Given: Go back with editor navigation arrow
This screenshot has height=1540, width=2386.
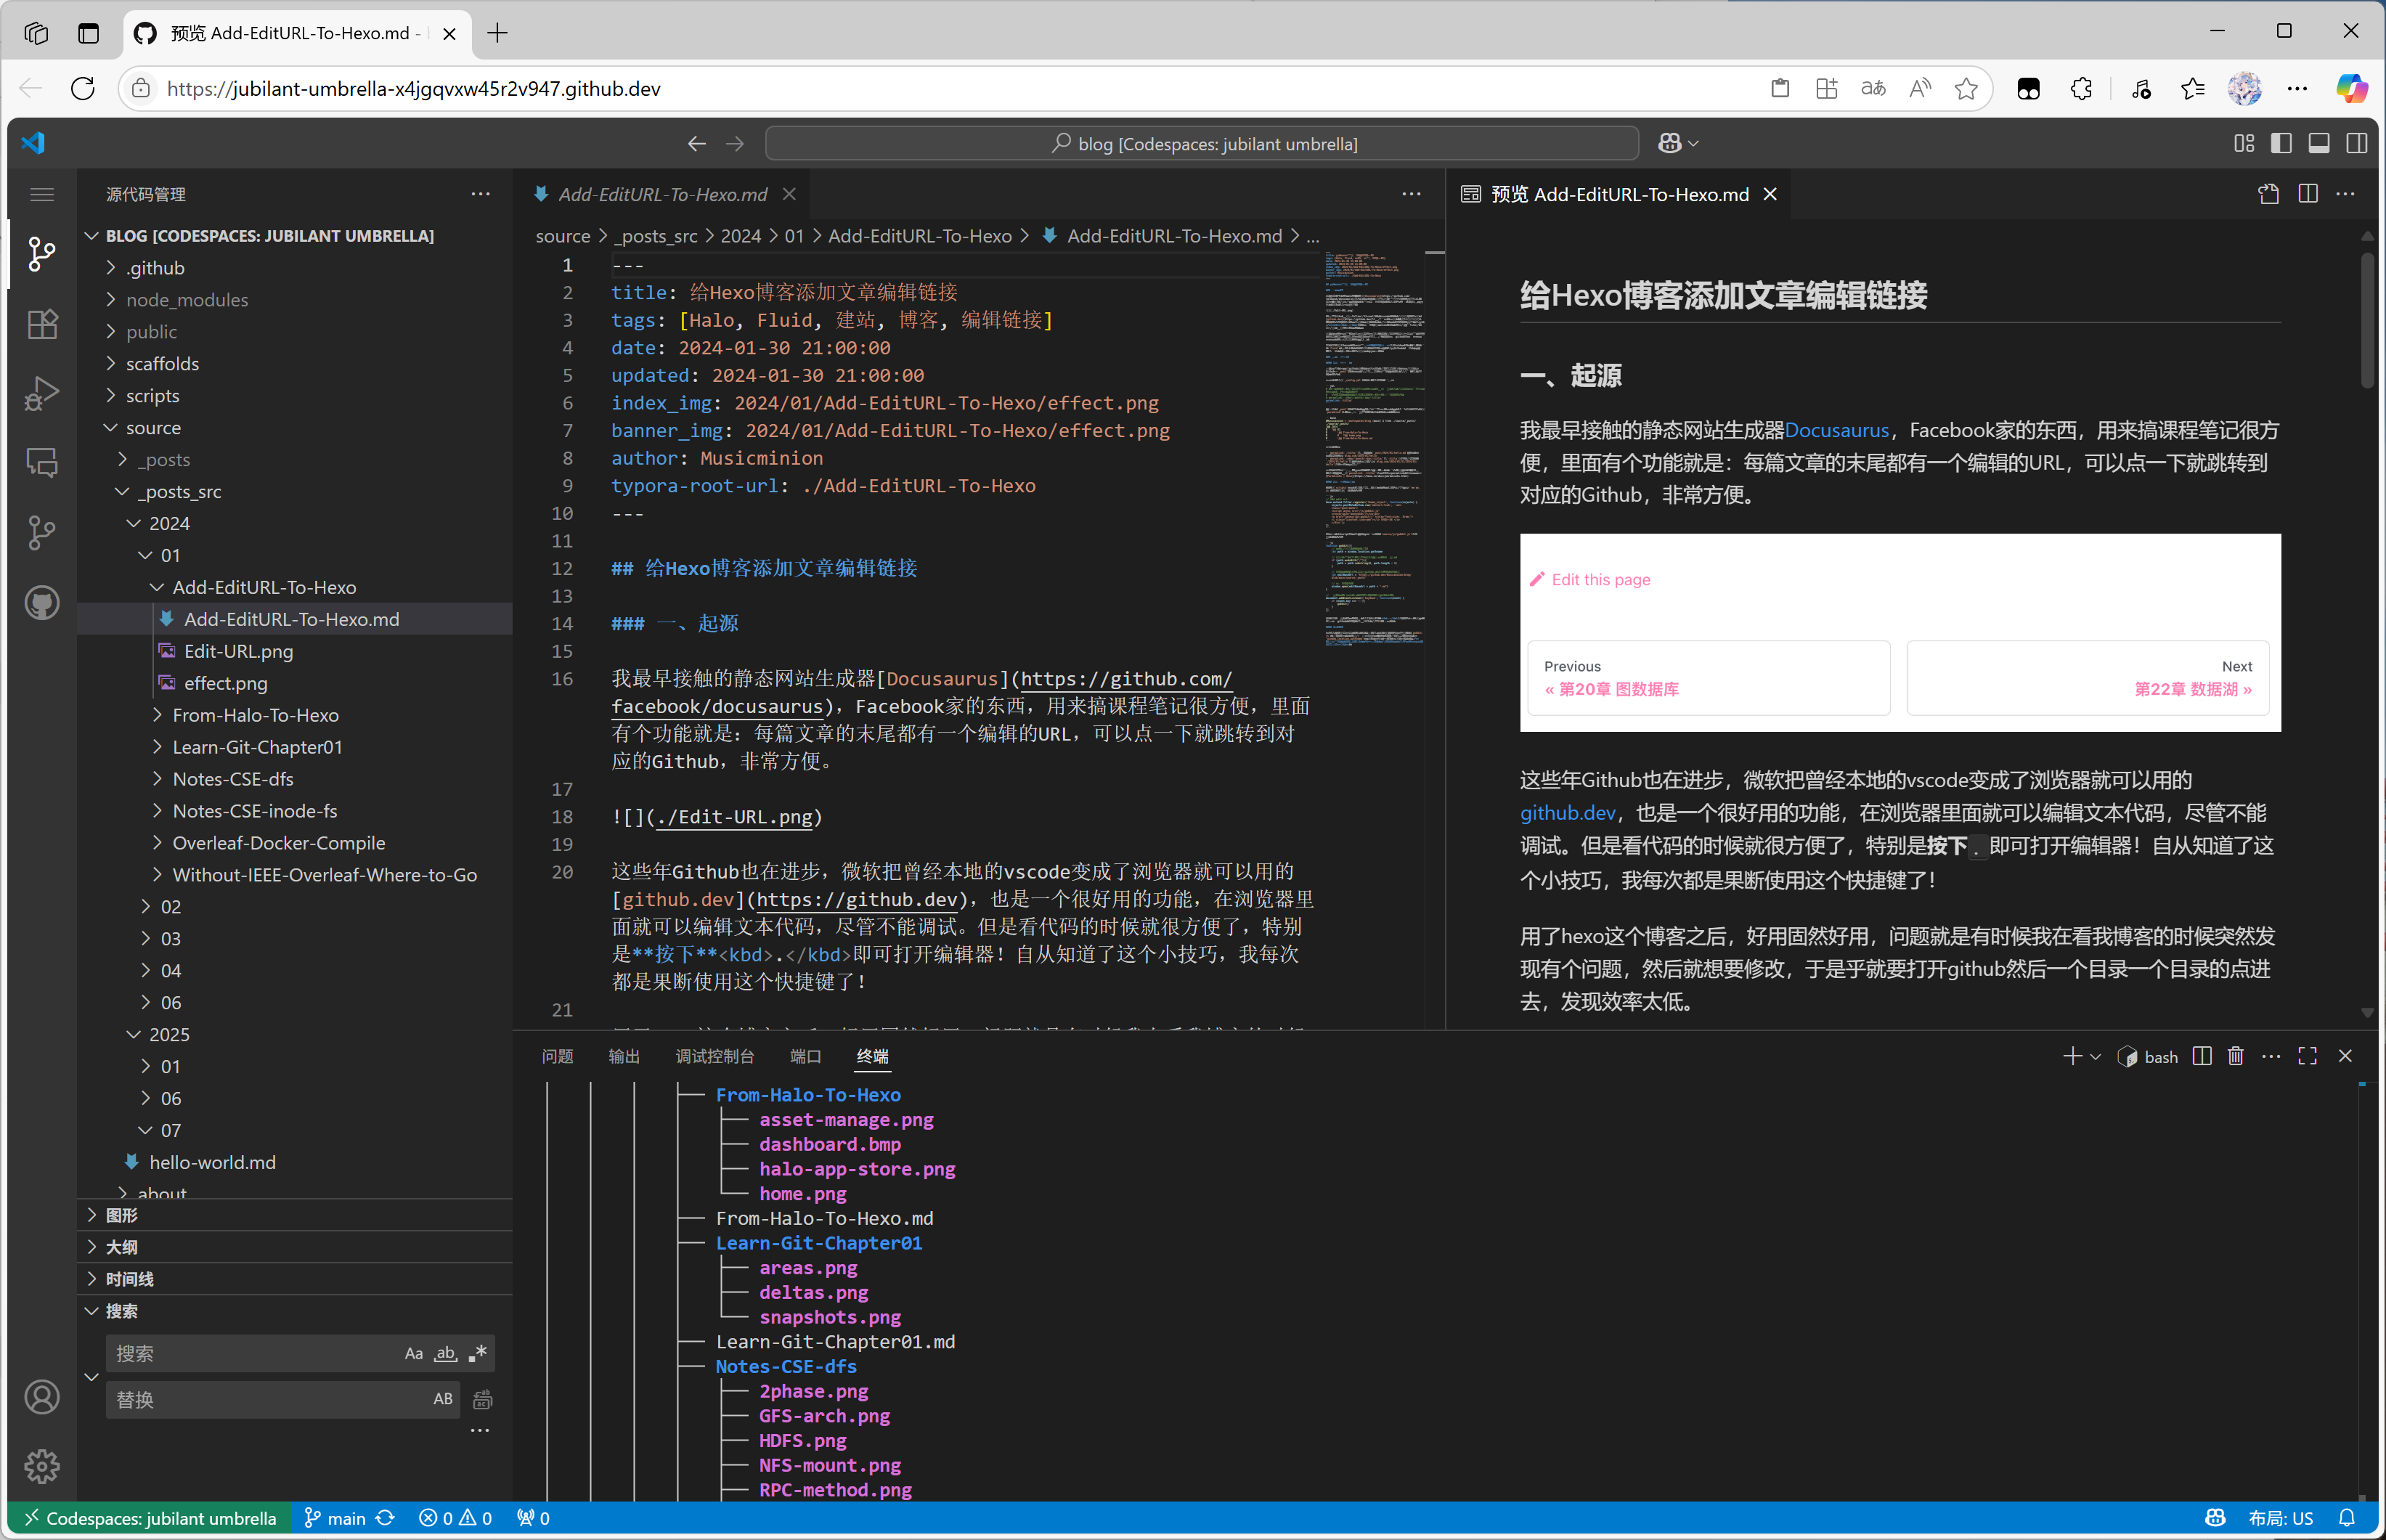Looking at the screenshot, I should (x=697, y=143).
